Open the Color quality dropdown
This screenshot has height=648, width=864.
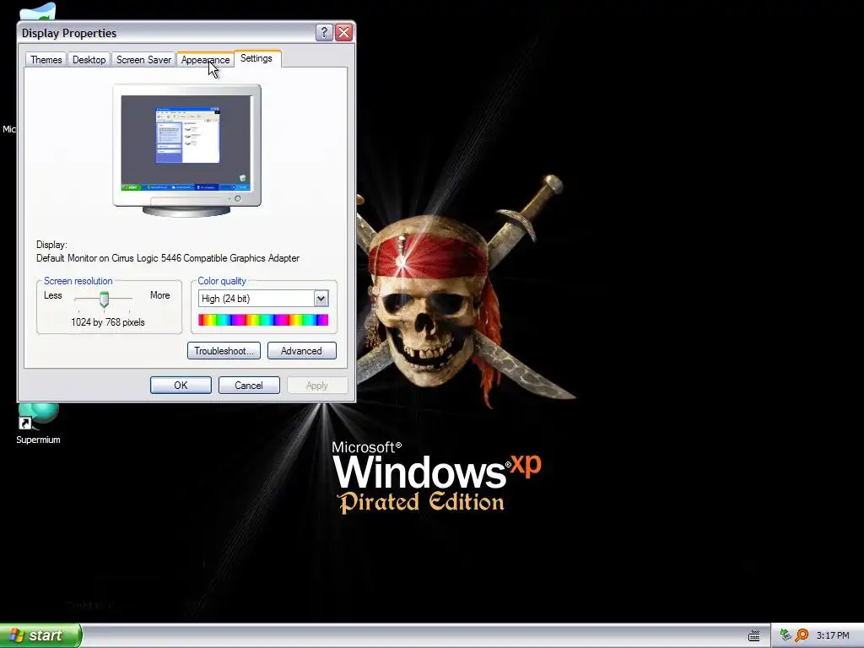(x=263, y=299)
